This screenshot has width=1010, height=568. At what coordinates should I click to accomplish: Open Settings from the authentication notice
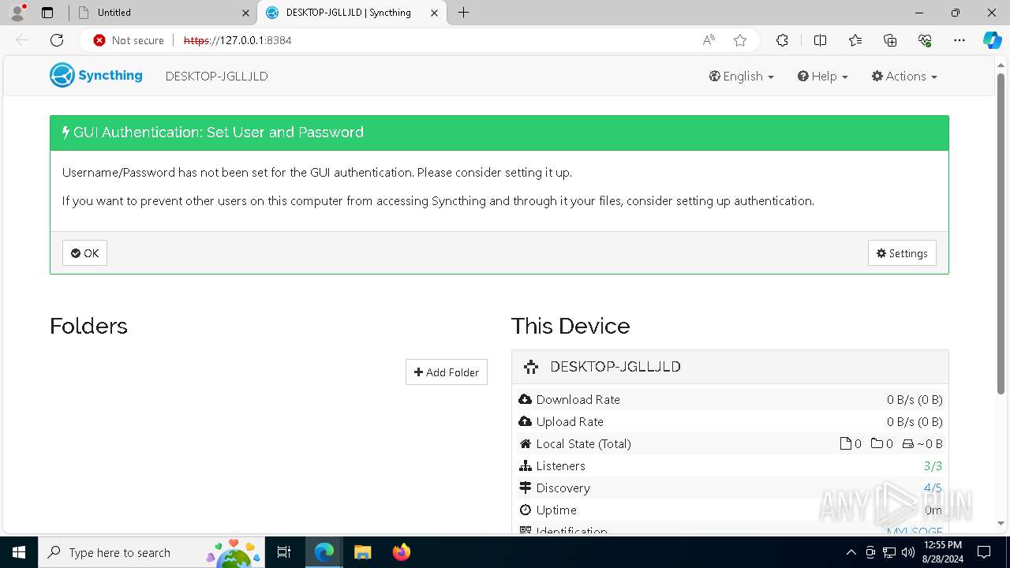point(902,253)
